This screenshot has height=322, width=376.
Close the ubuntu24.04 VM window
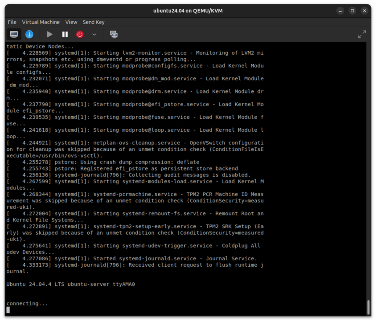[364, 11]
